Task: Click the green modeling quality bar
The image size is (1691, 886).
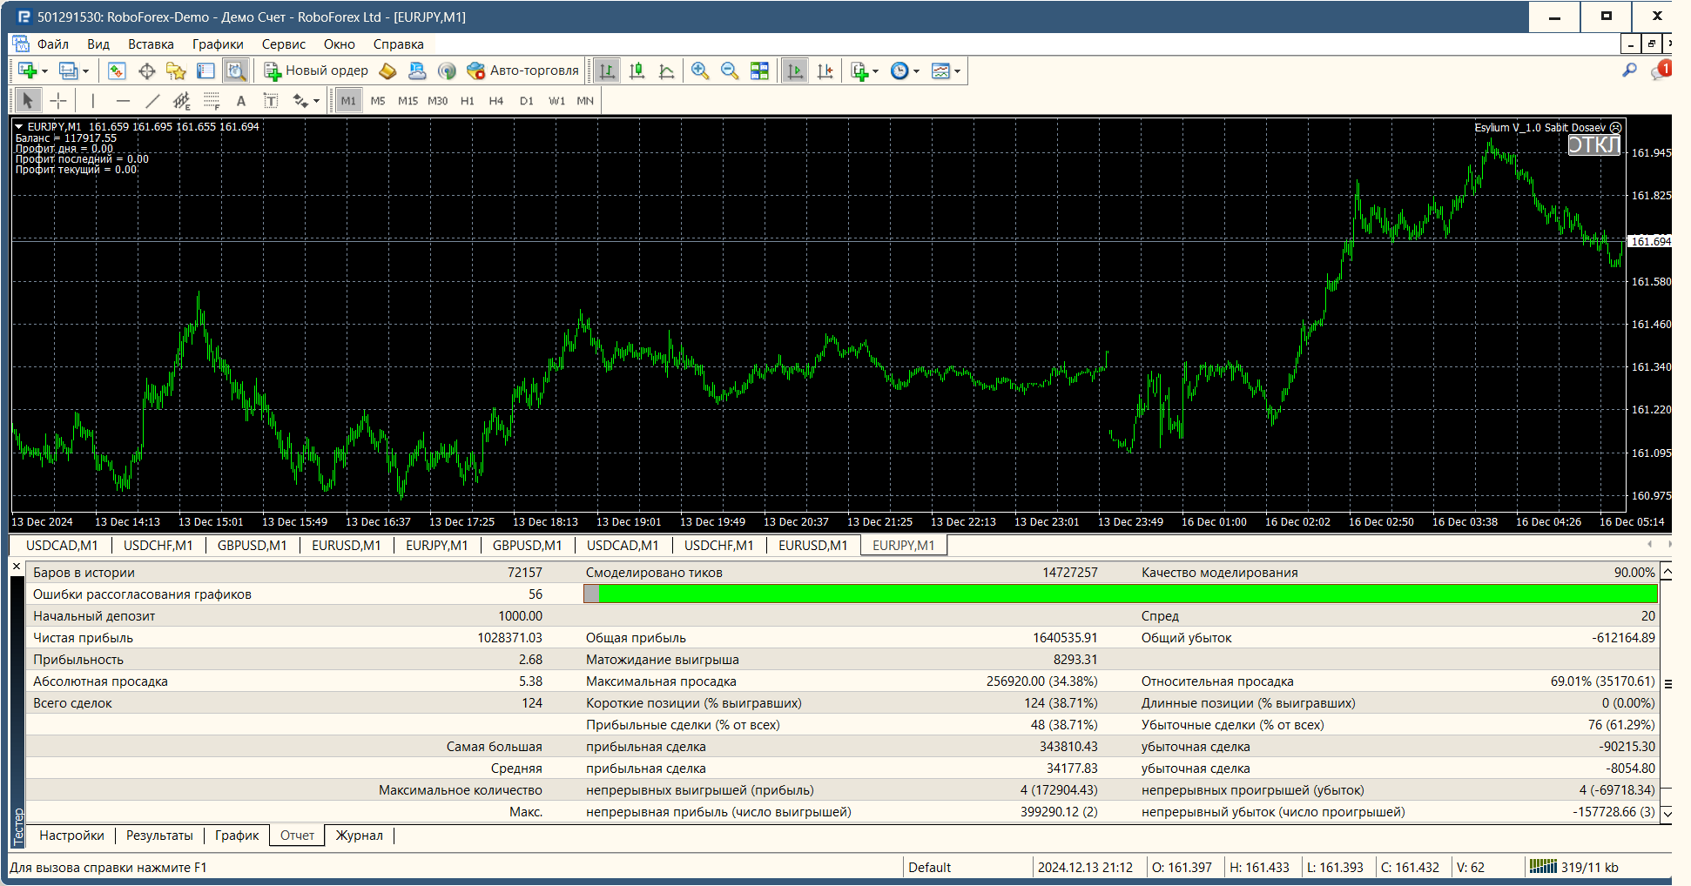Action: click(x=1121, y=594)
